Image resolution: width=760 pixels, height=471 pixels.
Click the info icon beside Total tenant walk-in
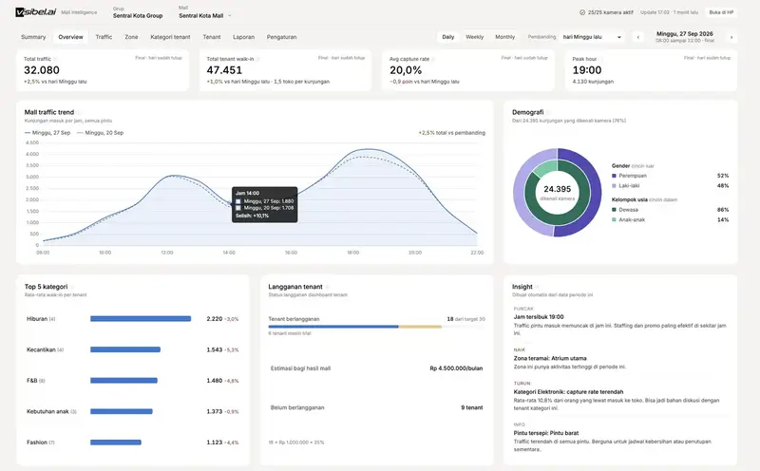[x=258, y=59]
